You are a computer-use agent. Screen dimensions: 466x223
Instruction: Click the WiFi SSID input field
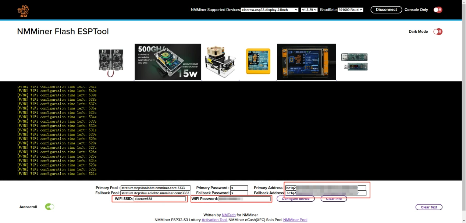(160, 199)
